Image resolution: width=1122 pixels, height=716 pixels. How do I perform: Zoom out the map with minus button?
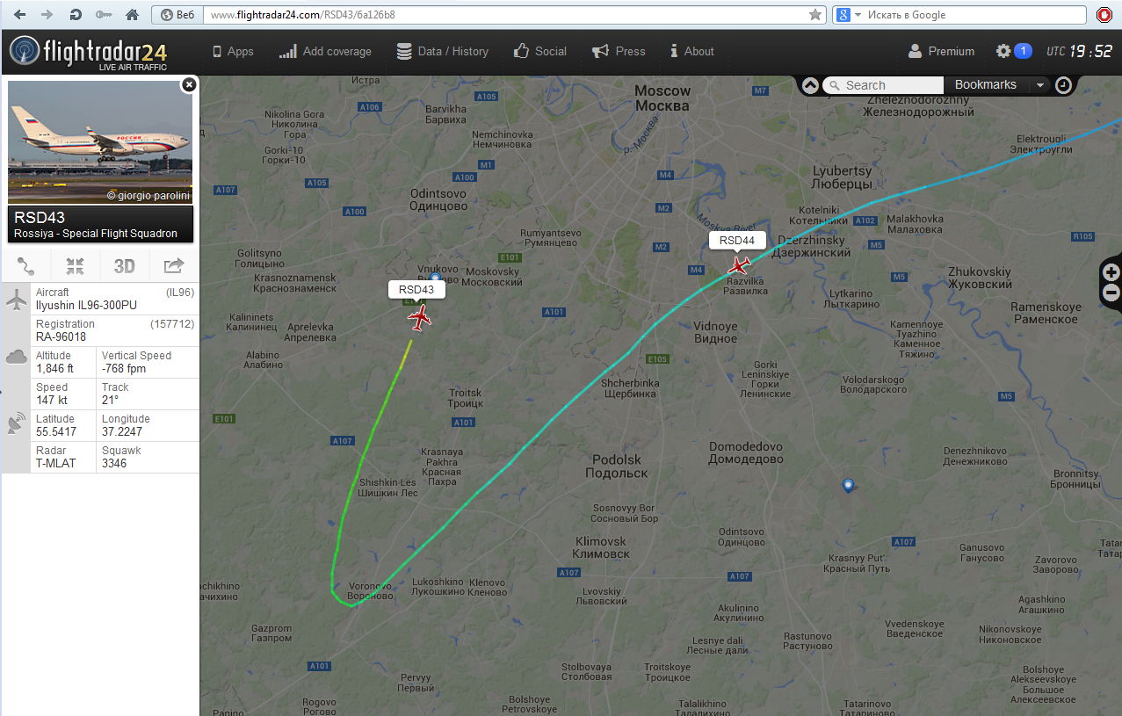click(x=1111, y=293)
